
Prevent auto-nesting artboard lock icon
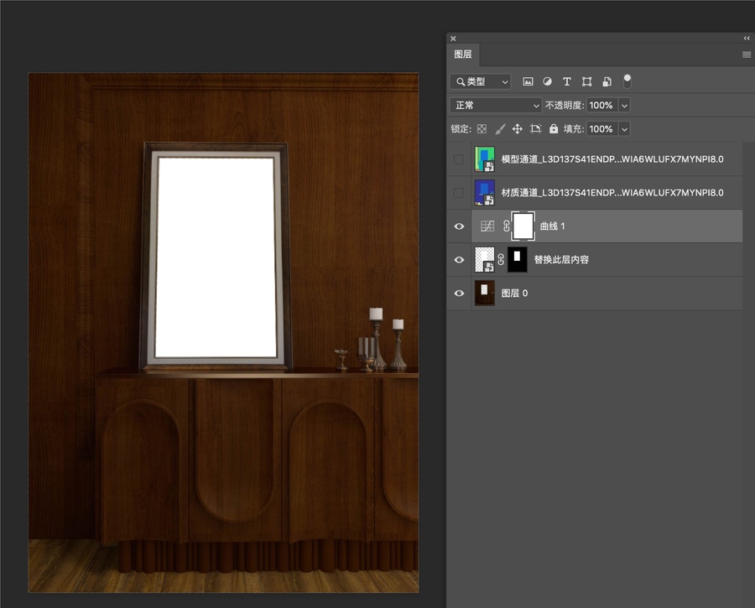click(535, 128)
